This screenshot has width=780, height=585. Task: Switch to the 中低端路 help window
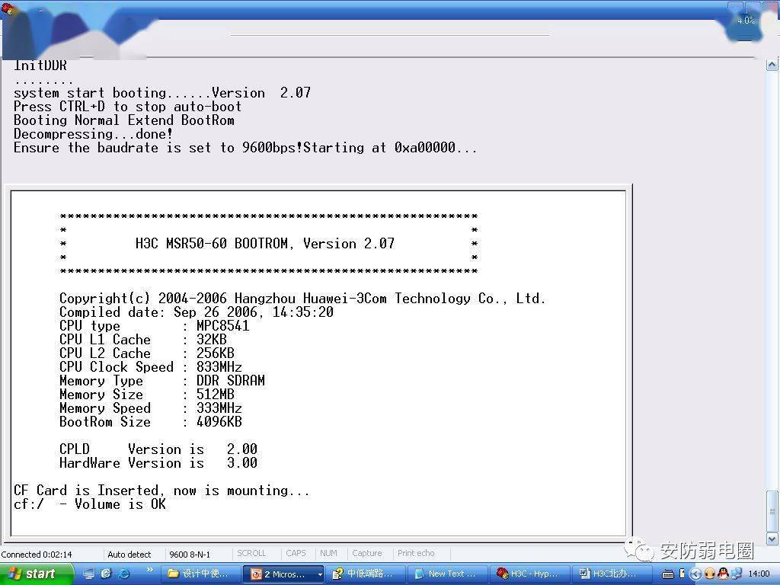[x=366, y=574]
